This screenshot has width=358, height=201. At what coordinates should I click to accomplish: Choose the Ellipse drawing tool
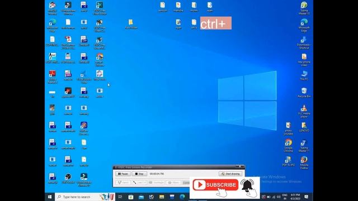tap(174, 183)
